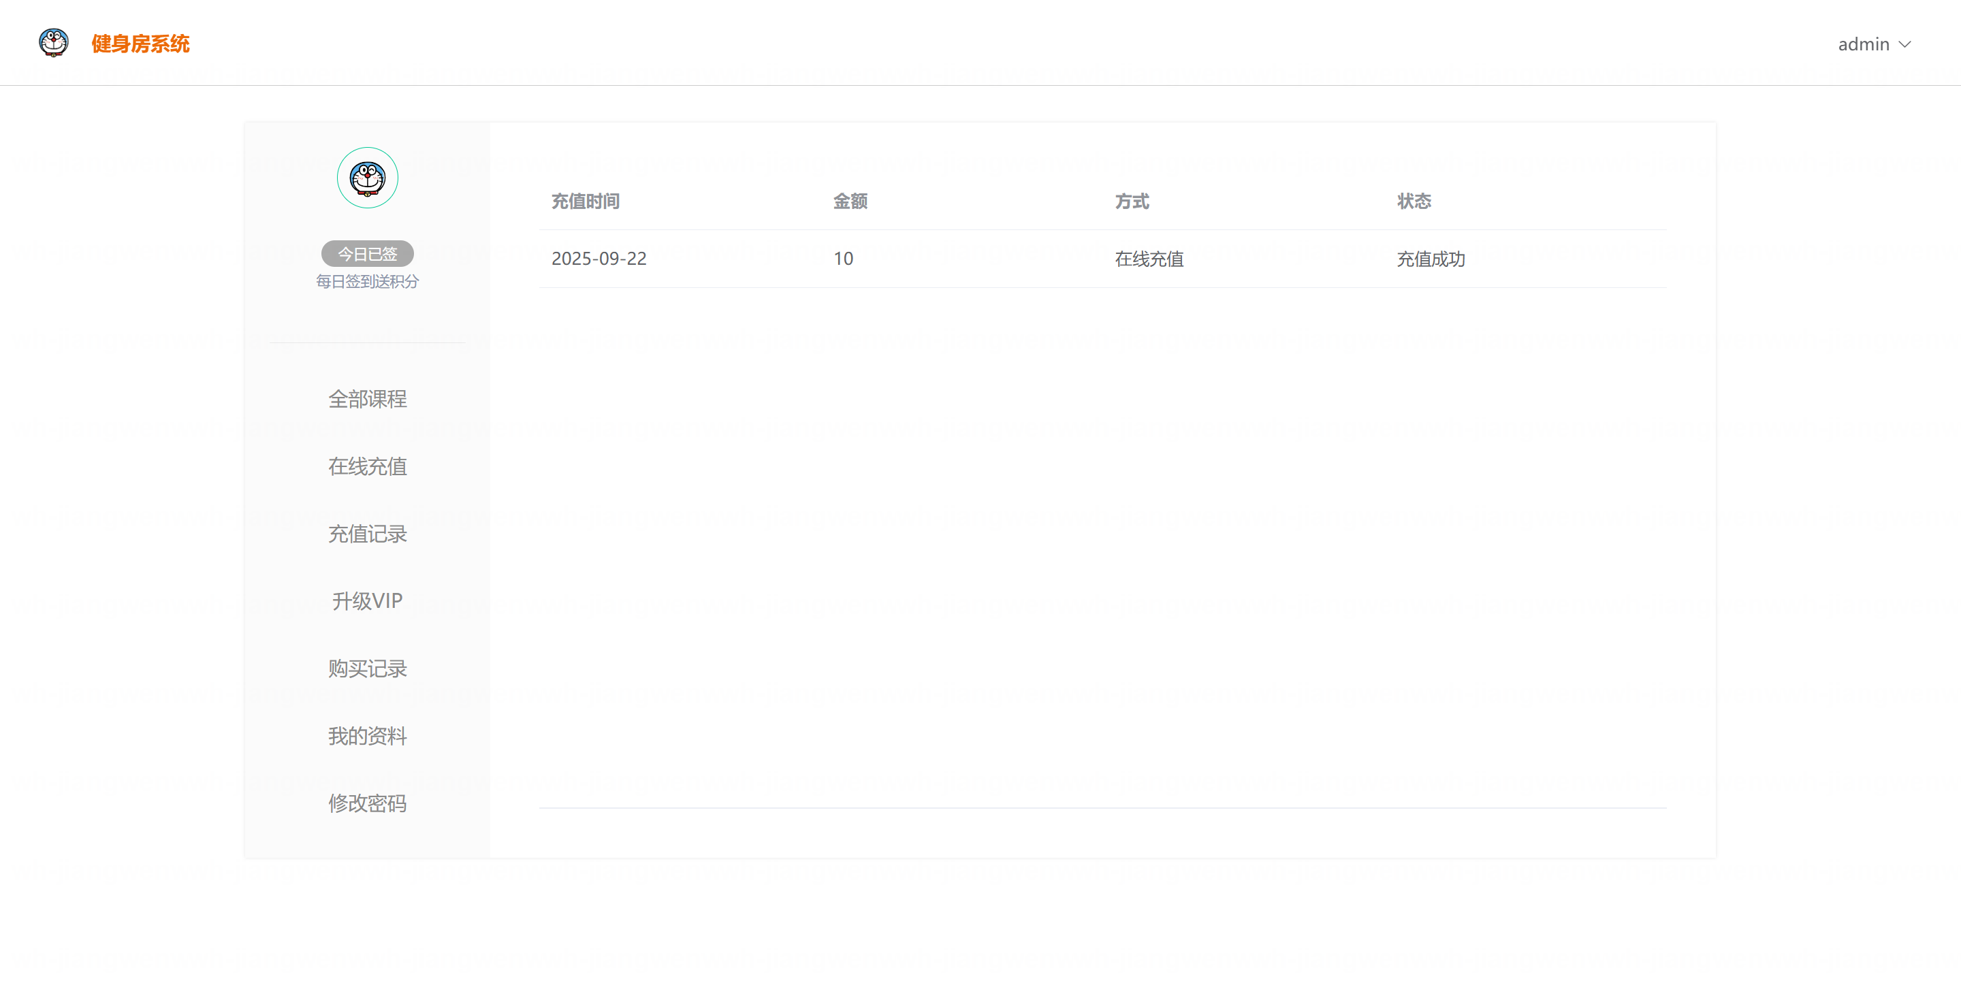Click the 充值成功 status cell
1961x998 pixels.
pos(1431,259)
